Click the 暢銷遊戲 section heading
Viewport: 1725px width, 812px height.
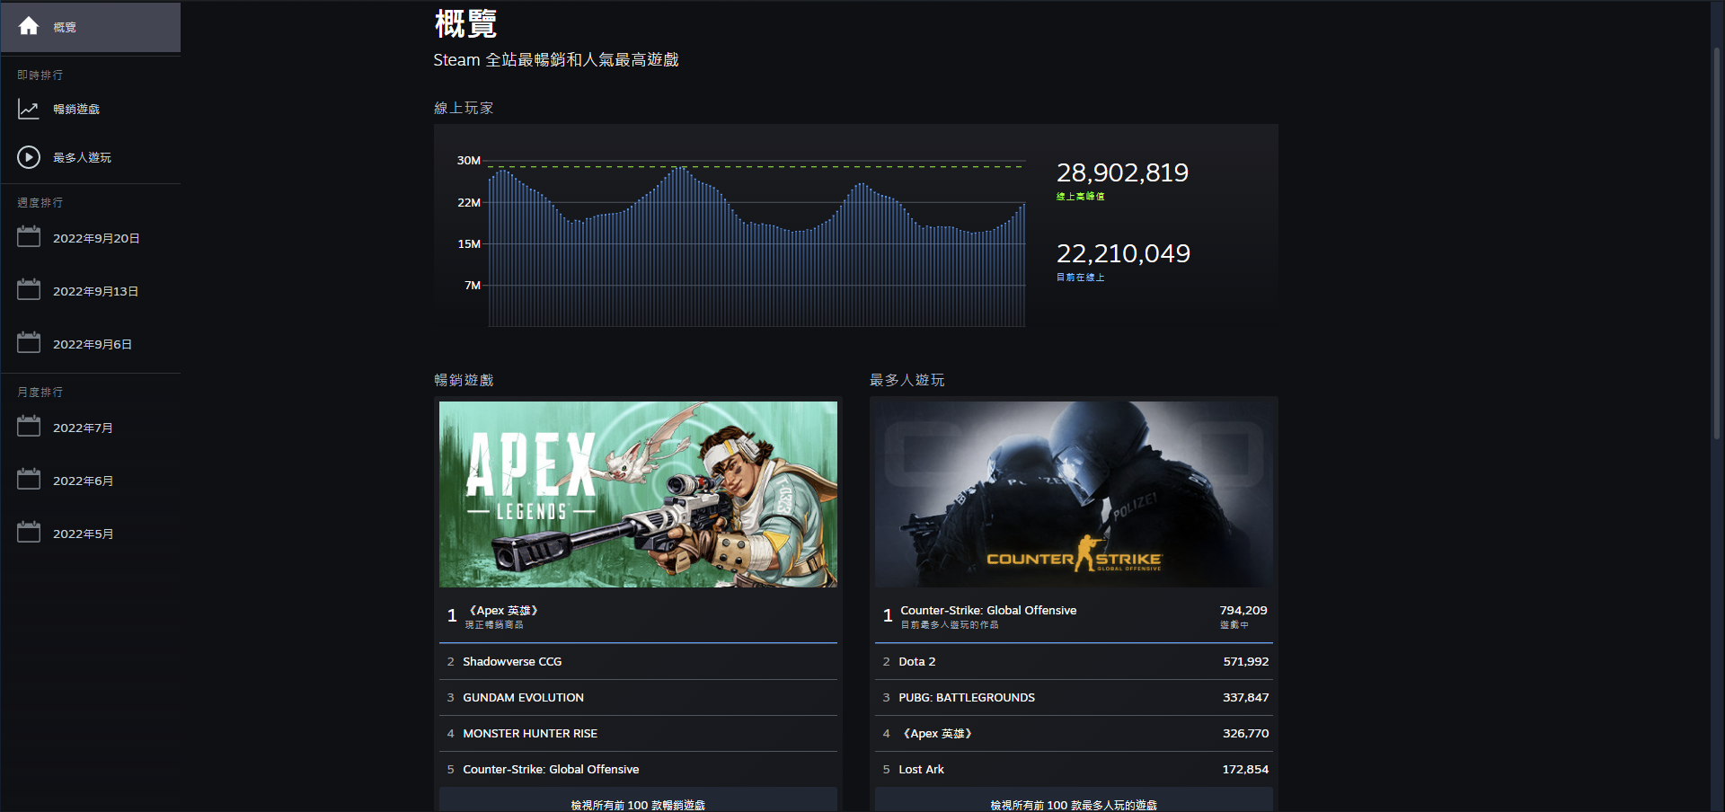[464, 380]
